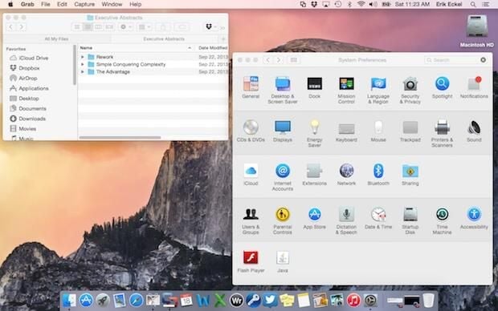Viewport: 498px width, 311px height.
Task: Switch to the All My Files tab
Action: point(56,39)
